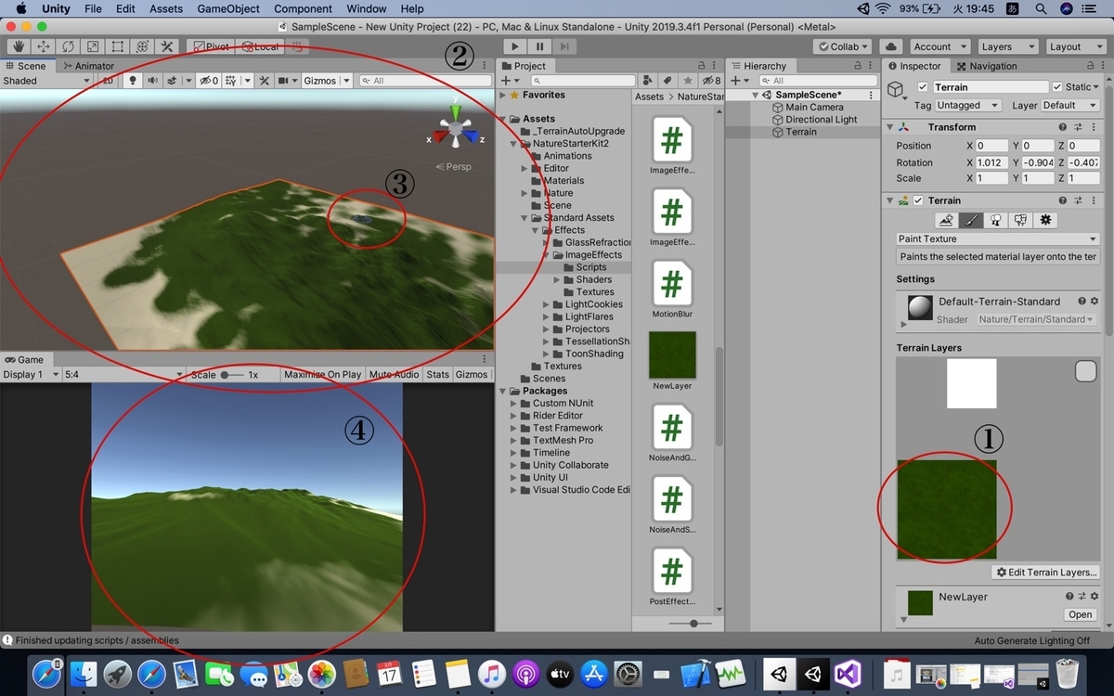Image resolution: width=1114 pixels, height=696 pixels.
Task: Open scene Gizmos dropdown
Action: 327,81
